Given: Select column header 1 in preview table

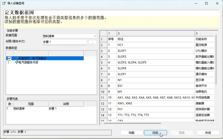Looking at the screenshot, I should pos(112,33).
